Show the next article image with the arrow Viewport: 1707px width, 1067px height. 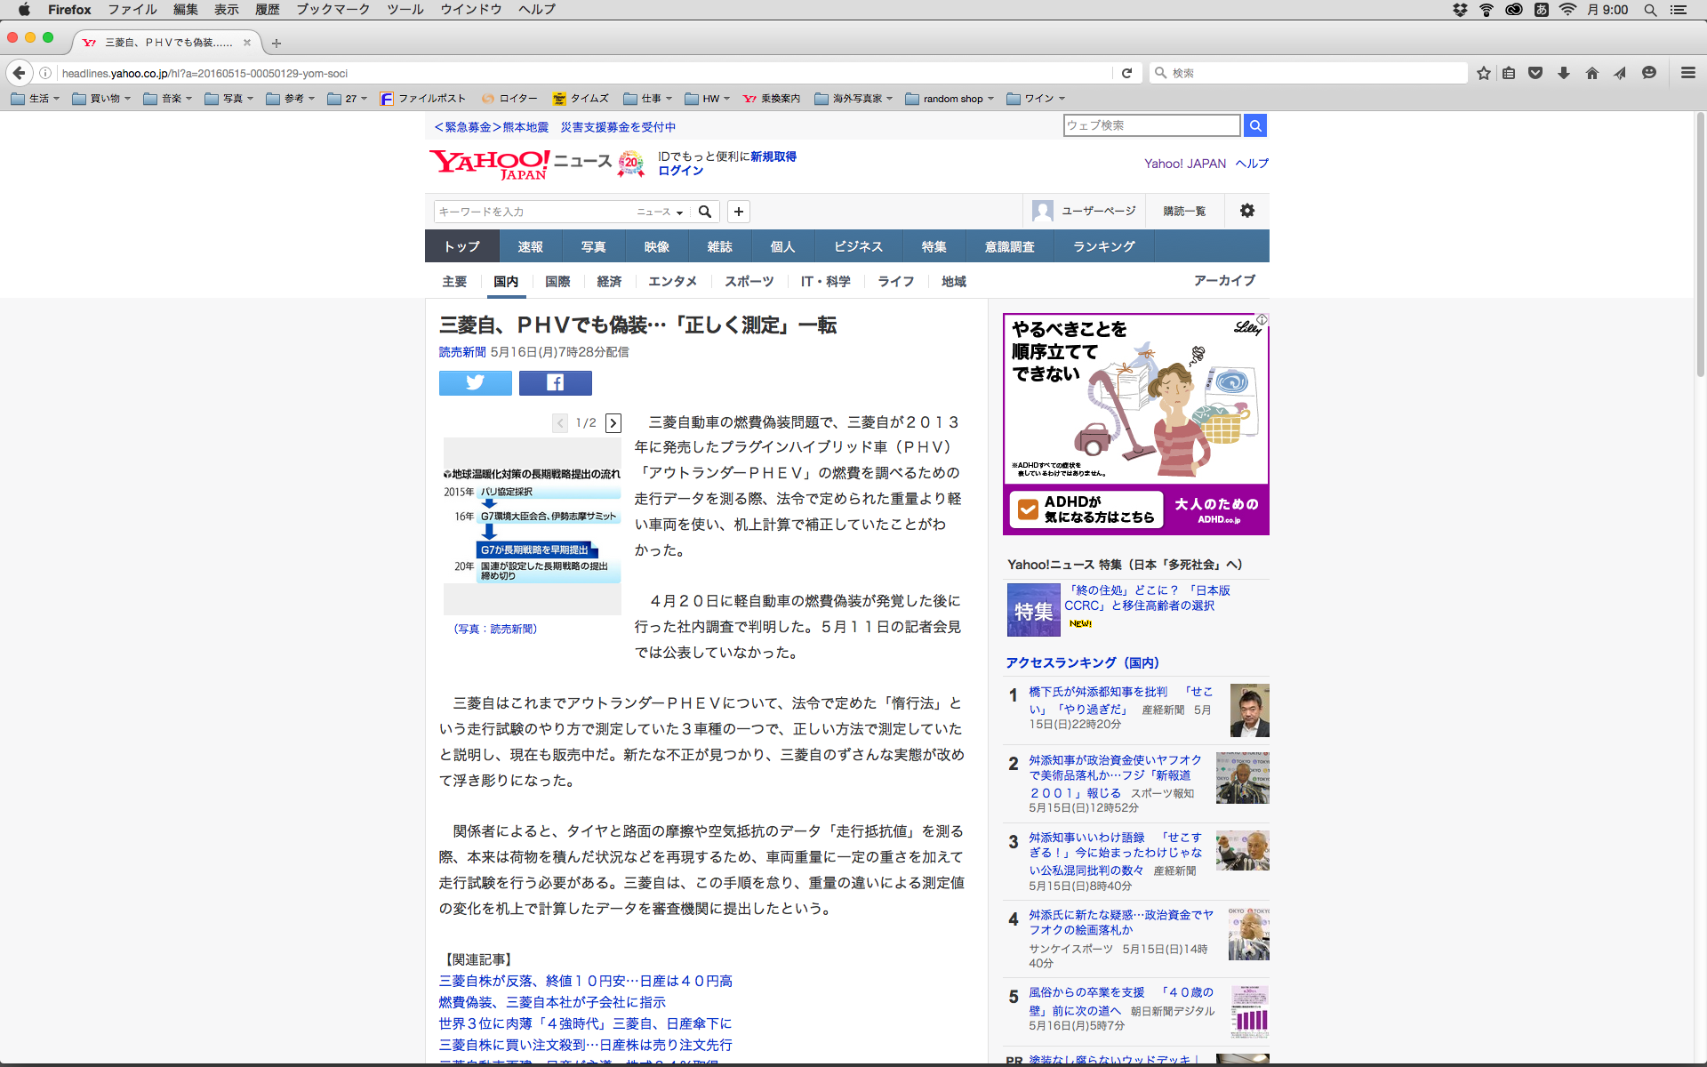613,423
